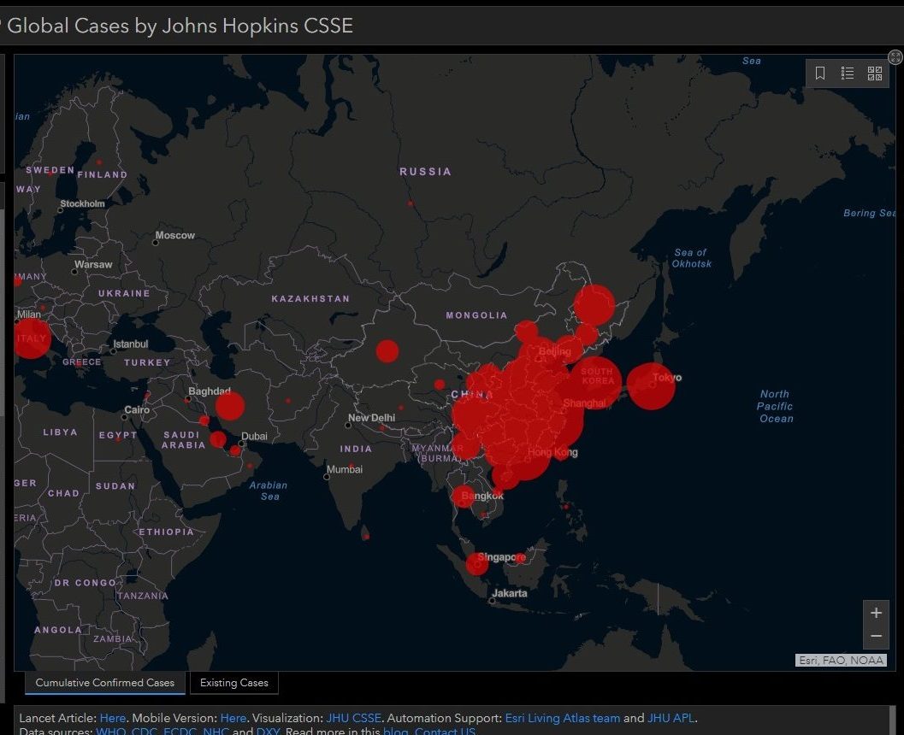Zoom out with the minus button

coord(876,636)
